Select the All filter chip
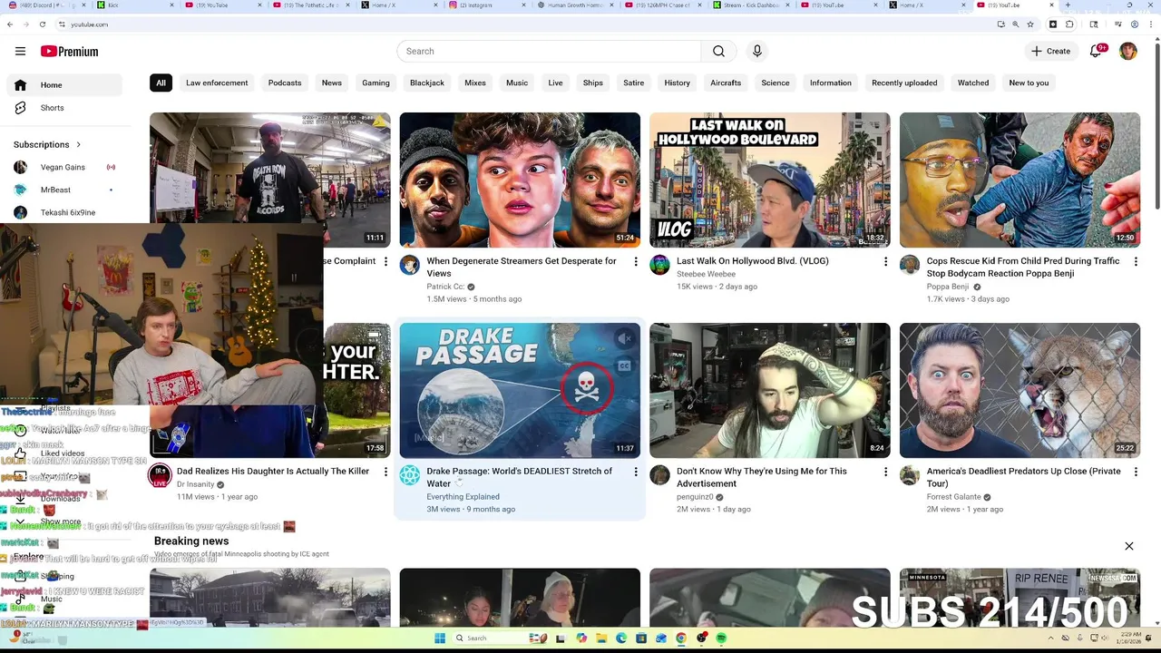 click(x=161, y=83)
